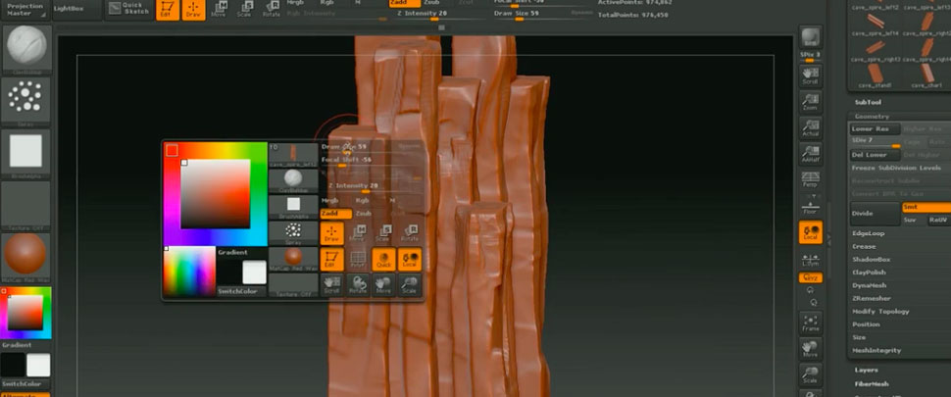This screenshot has height=397, width=951.
Task: Expand the Crease section
Action: click(864, 247)
